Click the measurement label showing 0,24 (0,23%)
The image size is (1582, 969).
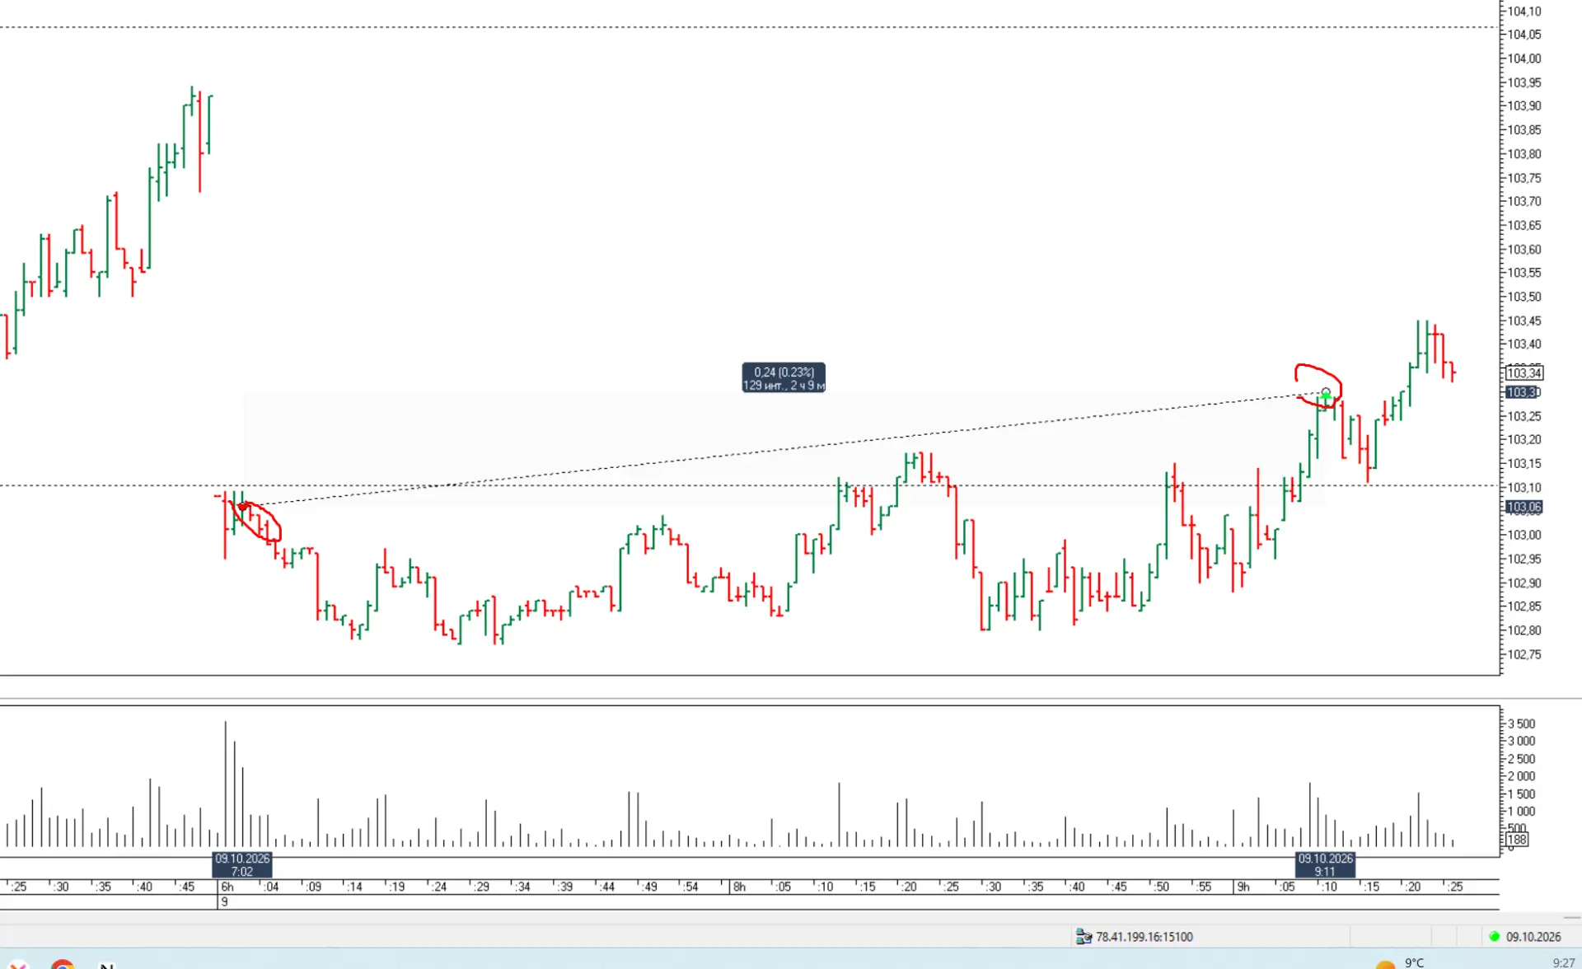pos(784,378)
